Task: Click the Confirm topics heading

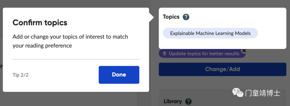Action: (x=40, y=22)
